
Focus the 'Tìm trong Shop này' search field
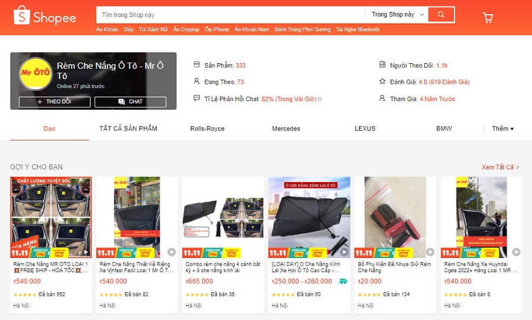(231, 15)
